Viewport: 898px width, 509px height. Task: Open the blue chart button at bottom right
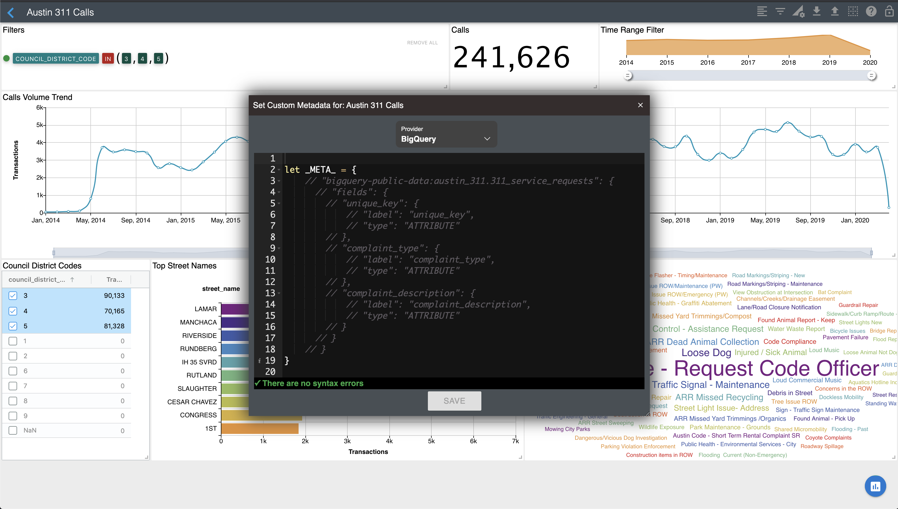click(875, 486)
